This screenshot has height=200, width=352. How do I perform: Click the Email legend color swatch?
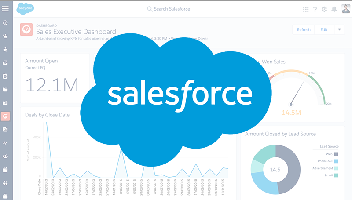tap(336, 175)
